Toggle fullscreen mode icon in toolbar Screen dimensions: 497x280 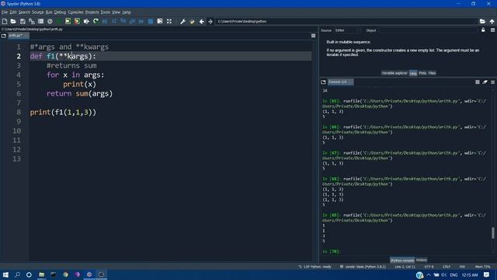pyautogui.click(x=169, y=21)
